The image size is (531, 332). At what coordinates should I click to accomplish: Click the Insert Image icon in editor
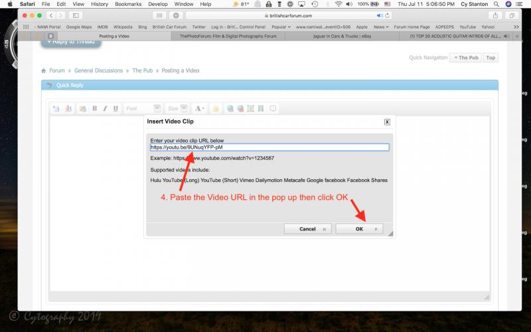click(251, 108)
